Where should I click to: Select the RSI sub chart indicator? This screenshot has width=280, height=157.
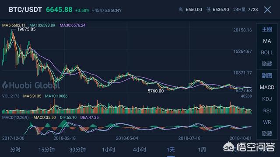click(x=267, y=110)
